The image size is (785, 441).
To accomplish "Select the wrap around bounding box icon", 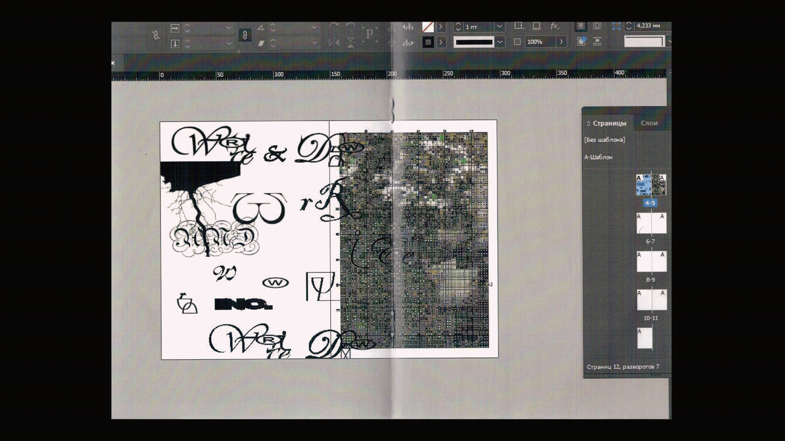I will (x=597, y=26).
